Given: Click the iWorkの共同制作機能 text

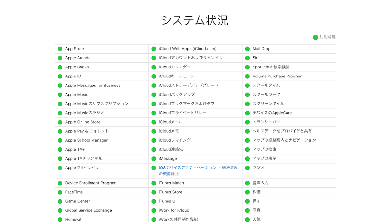Looking at the screenshot, I should tap(178, 219).
